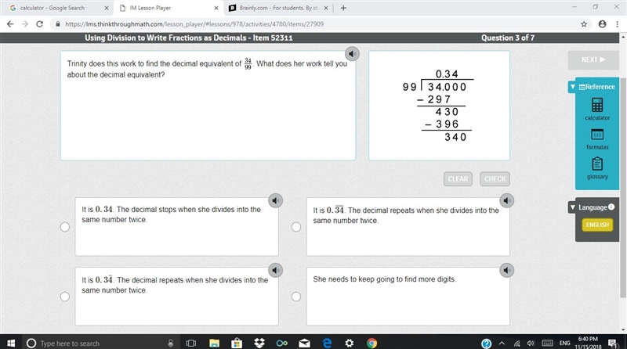Screen dimensions: 627x349
Task: Close the Brainly.com tab
Action: (x=326, y=8)
